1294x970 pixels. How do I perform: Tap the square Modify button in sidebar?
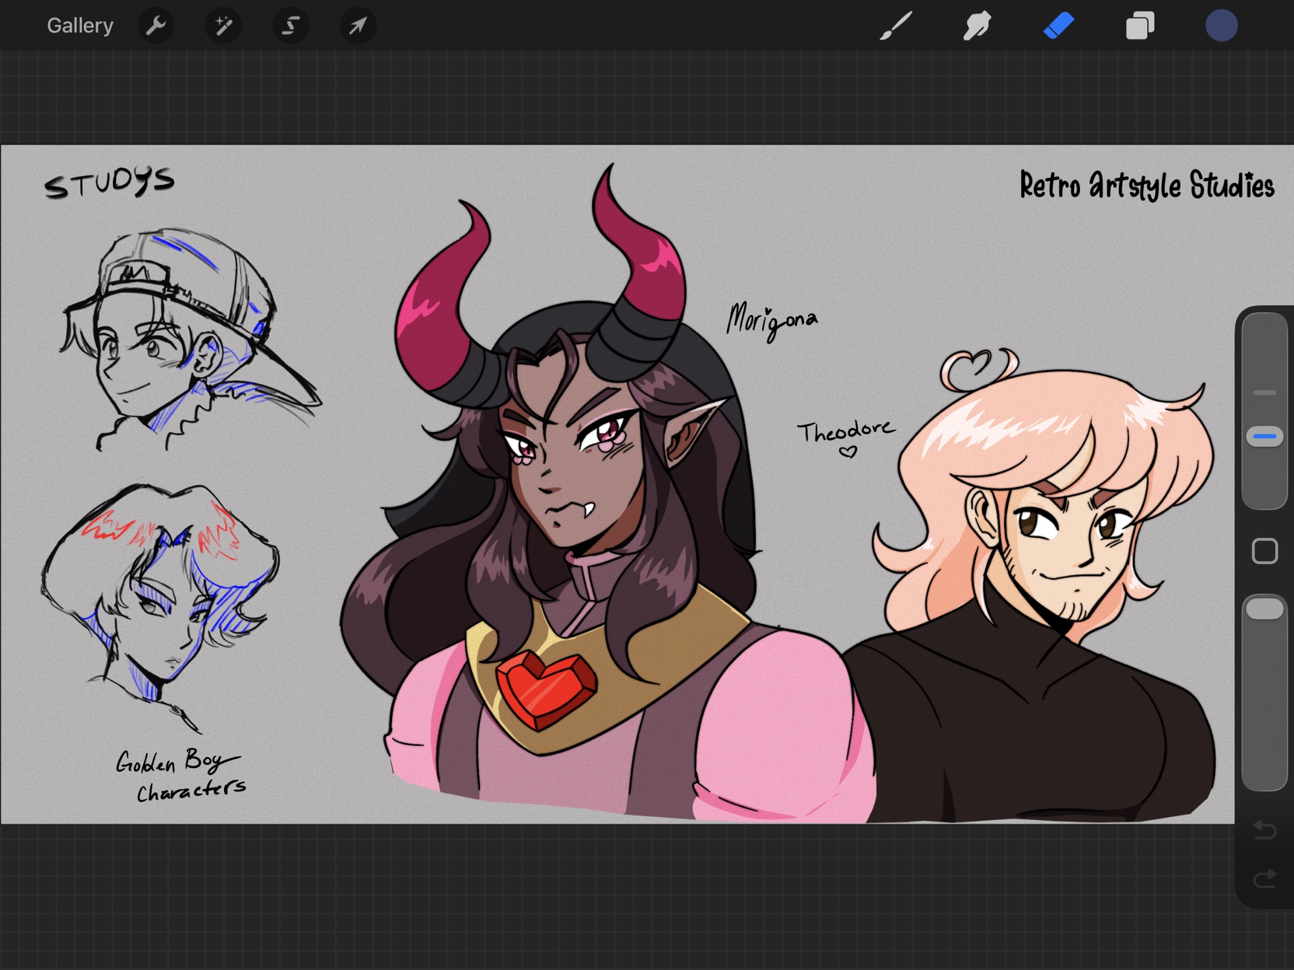[x=1264, y=552]
